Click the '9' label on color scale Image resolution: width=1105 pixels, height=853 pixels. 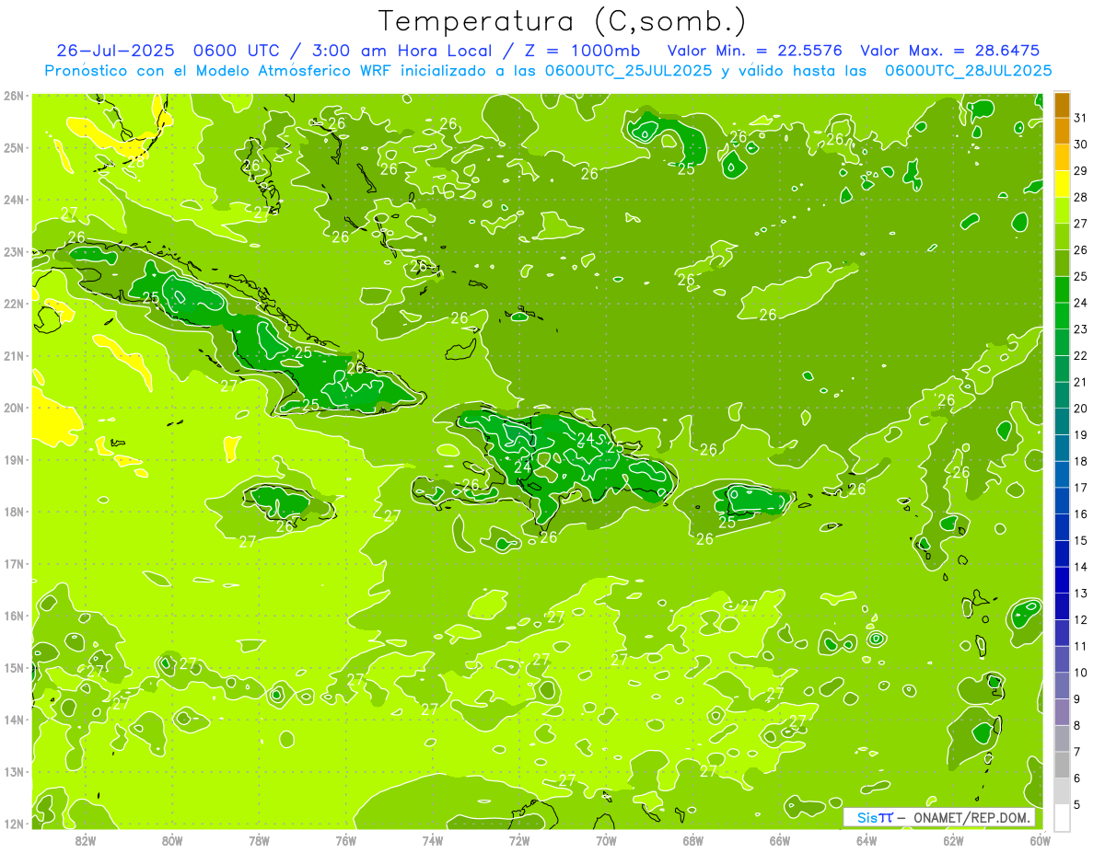(1077, 699)
